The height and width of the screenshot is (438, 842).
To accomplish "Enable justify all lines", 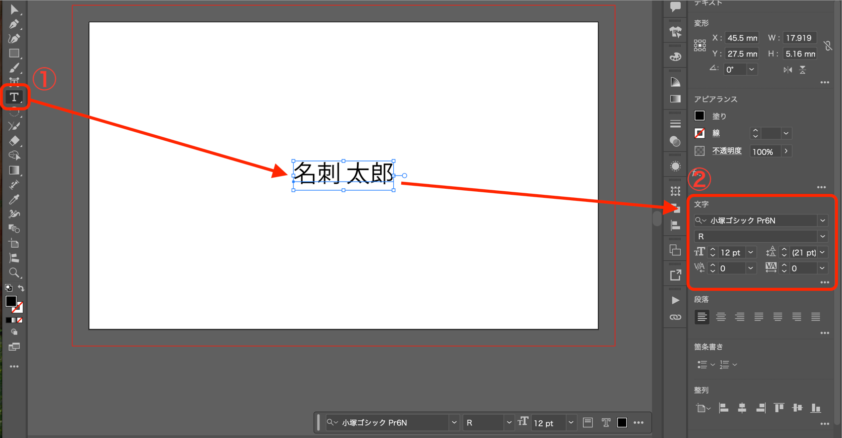I will click(x=815, y=317).
